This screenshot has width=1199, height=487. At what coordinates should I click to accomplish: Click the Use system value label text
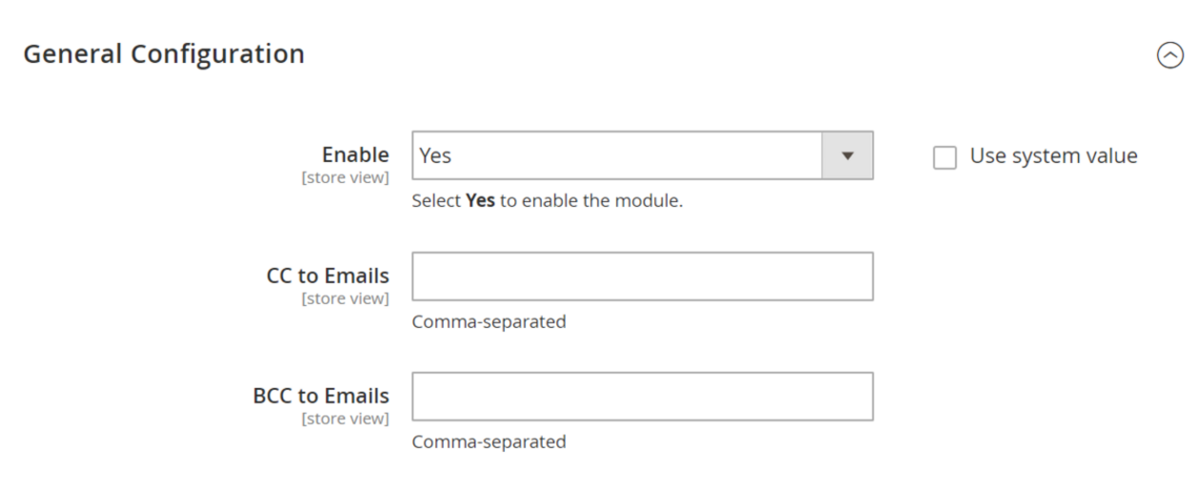coord(1053,156)
